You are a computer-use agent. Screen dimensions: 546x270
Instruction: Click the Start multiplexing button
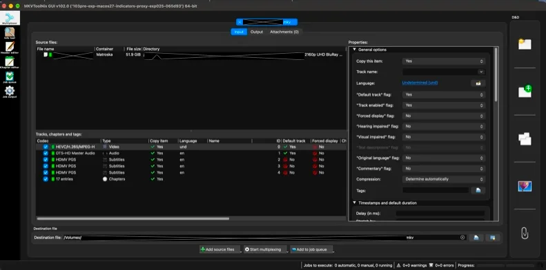point(264,249)
